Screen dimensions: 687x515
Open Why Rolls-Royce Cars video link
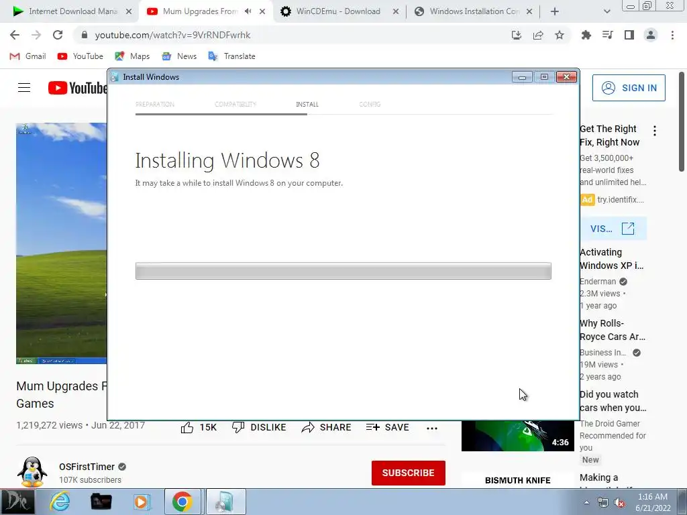pyautogui.click(x=613, y=330)
